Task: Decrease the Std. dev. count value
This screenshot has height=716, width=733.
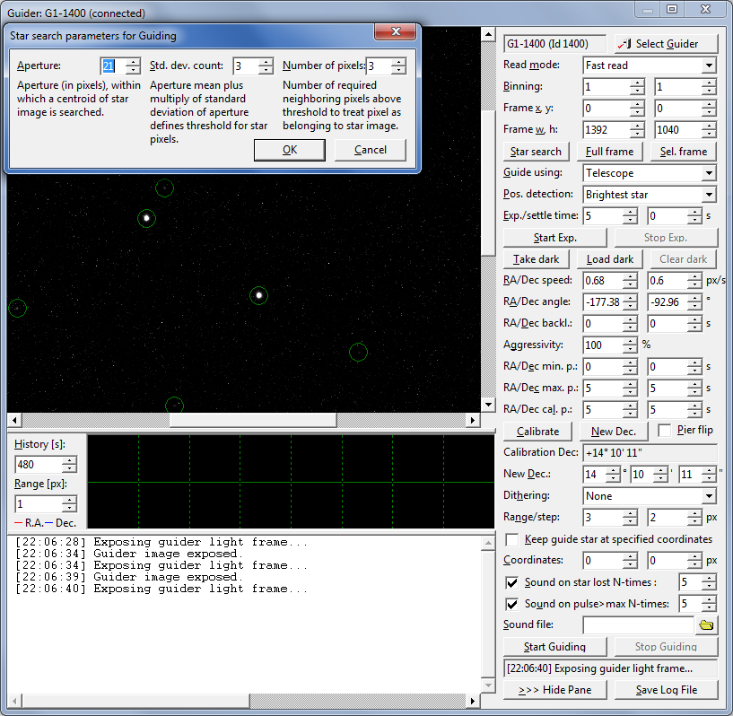Action: coord(266,71)
